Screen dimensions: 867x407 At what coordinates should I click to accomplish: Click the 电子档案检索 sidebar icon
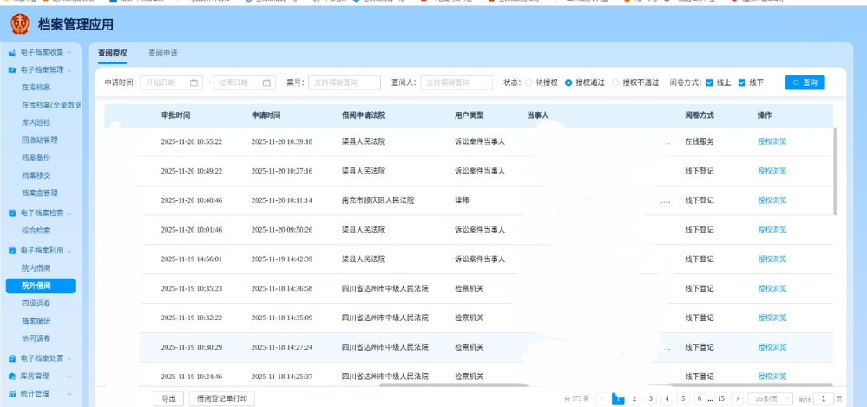click(x=12, y=213)
